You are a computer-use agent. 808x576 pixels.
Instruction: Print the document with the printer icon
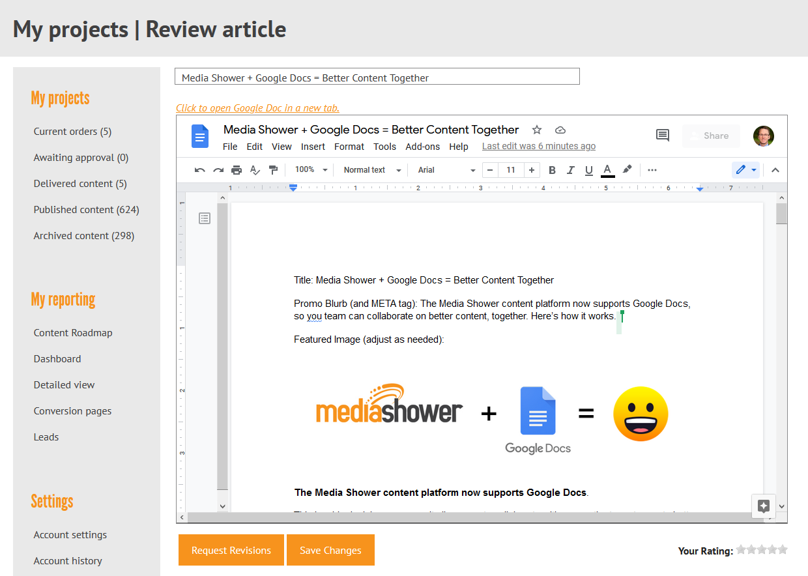(x=237, y=170)
